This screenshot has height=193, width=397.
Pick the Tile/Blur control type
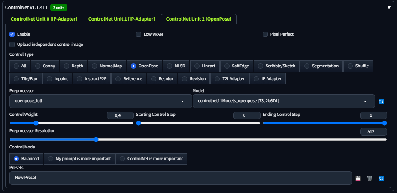point(26,78)
